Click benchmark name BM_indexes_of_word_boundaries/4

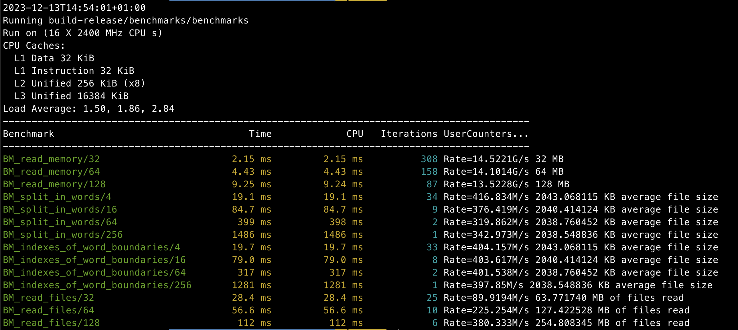point(91,247)
